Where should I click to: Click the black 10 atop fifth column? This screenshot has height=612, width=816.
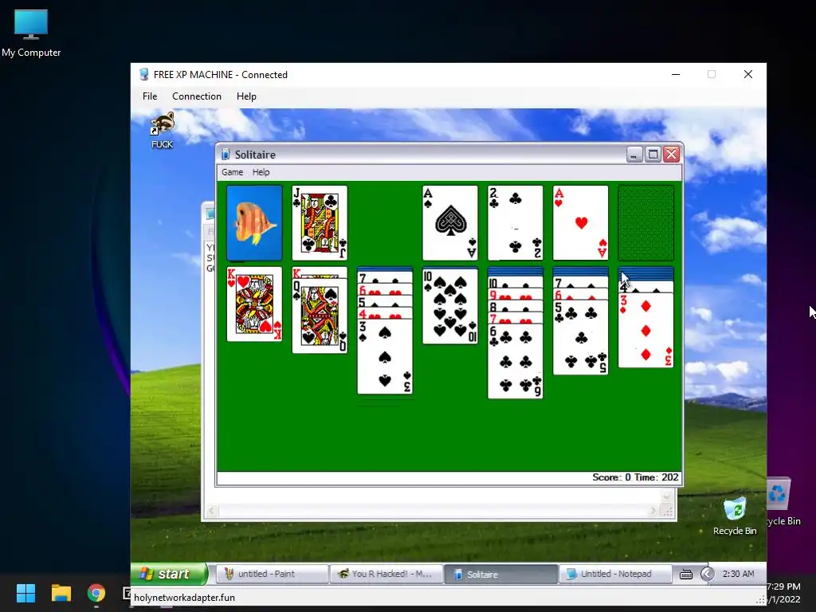coord(516,283)
